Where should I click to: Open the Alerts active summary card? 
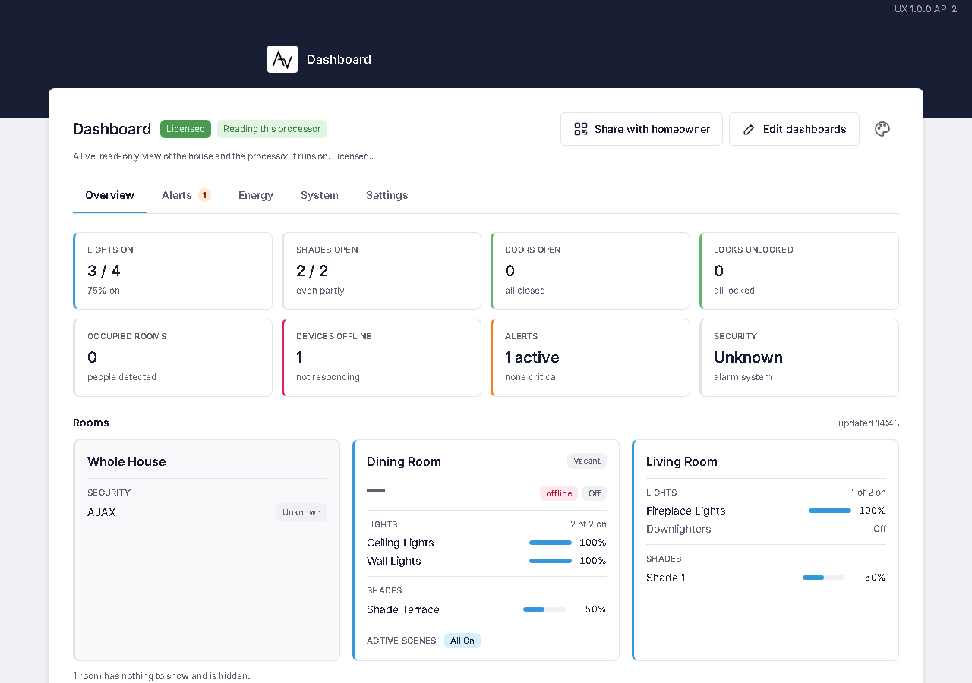(590, 357)
